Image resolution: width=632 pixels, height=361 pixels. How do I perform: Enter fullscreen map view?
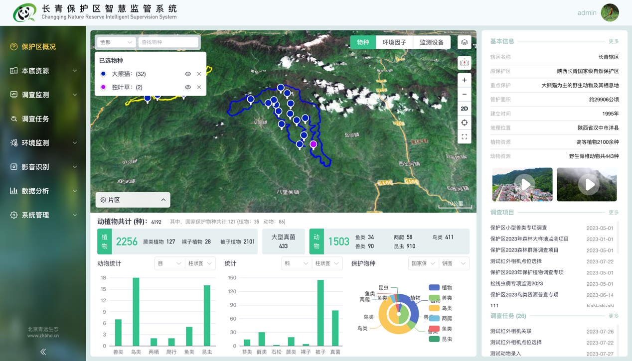465,136
